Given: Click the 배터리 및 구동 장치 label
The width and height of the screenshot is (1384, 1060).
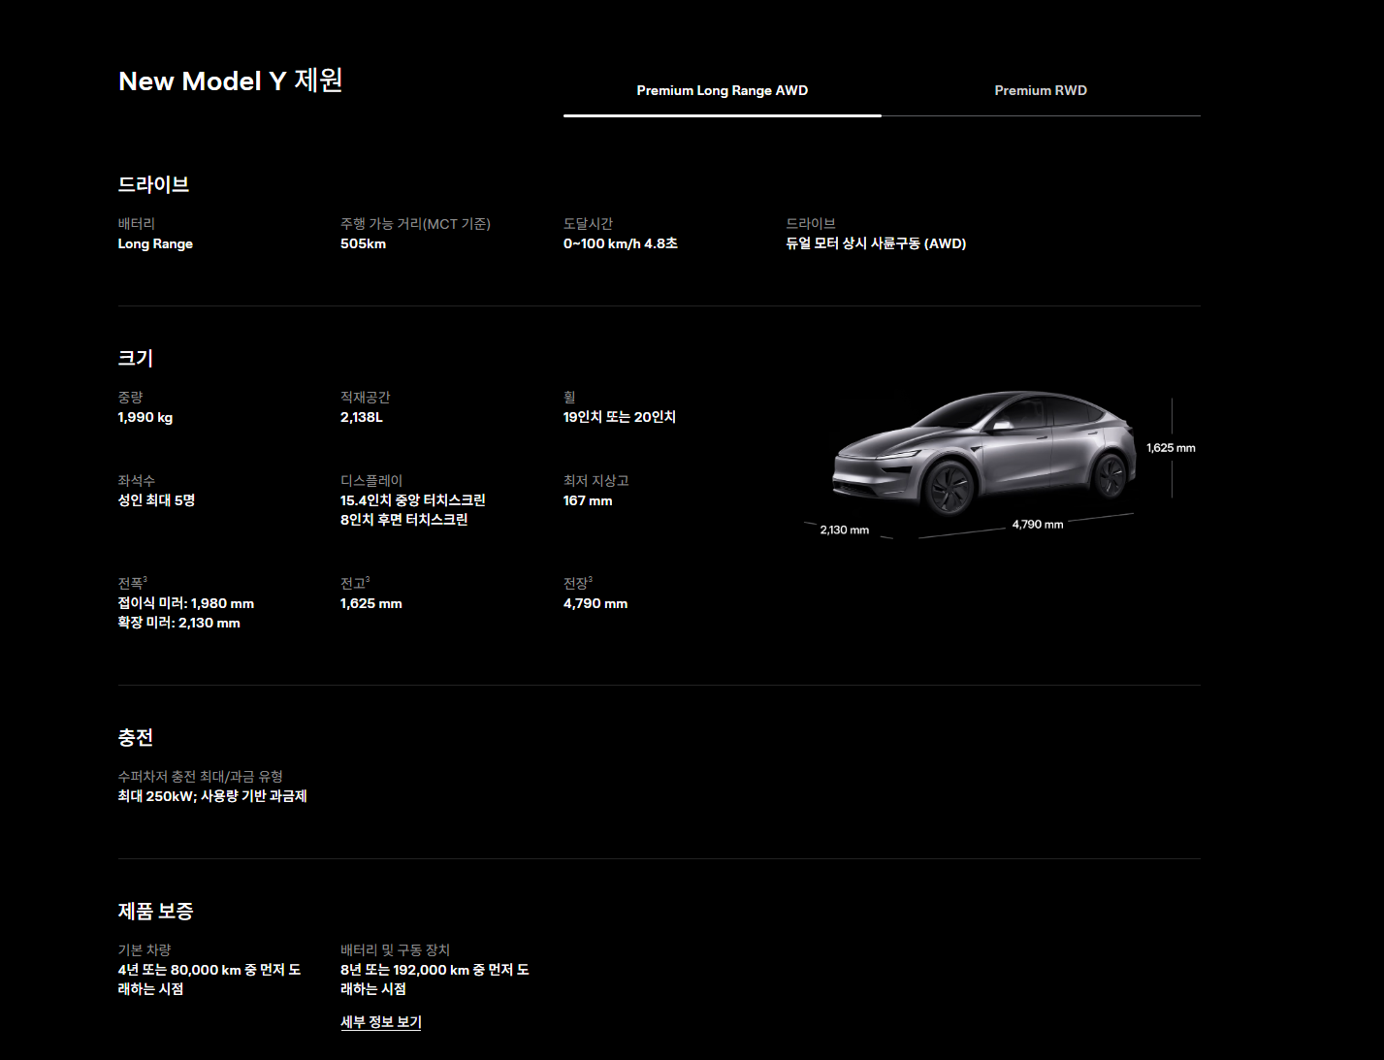Looking at the screenshot, I should 395,950.
